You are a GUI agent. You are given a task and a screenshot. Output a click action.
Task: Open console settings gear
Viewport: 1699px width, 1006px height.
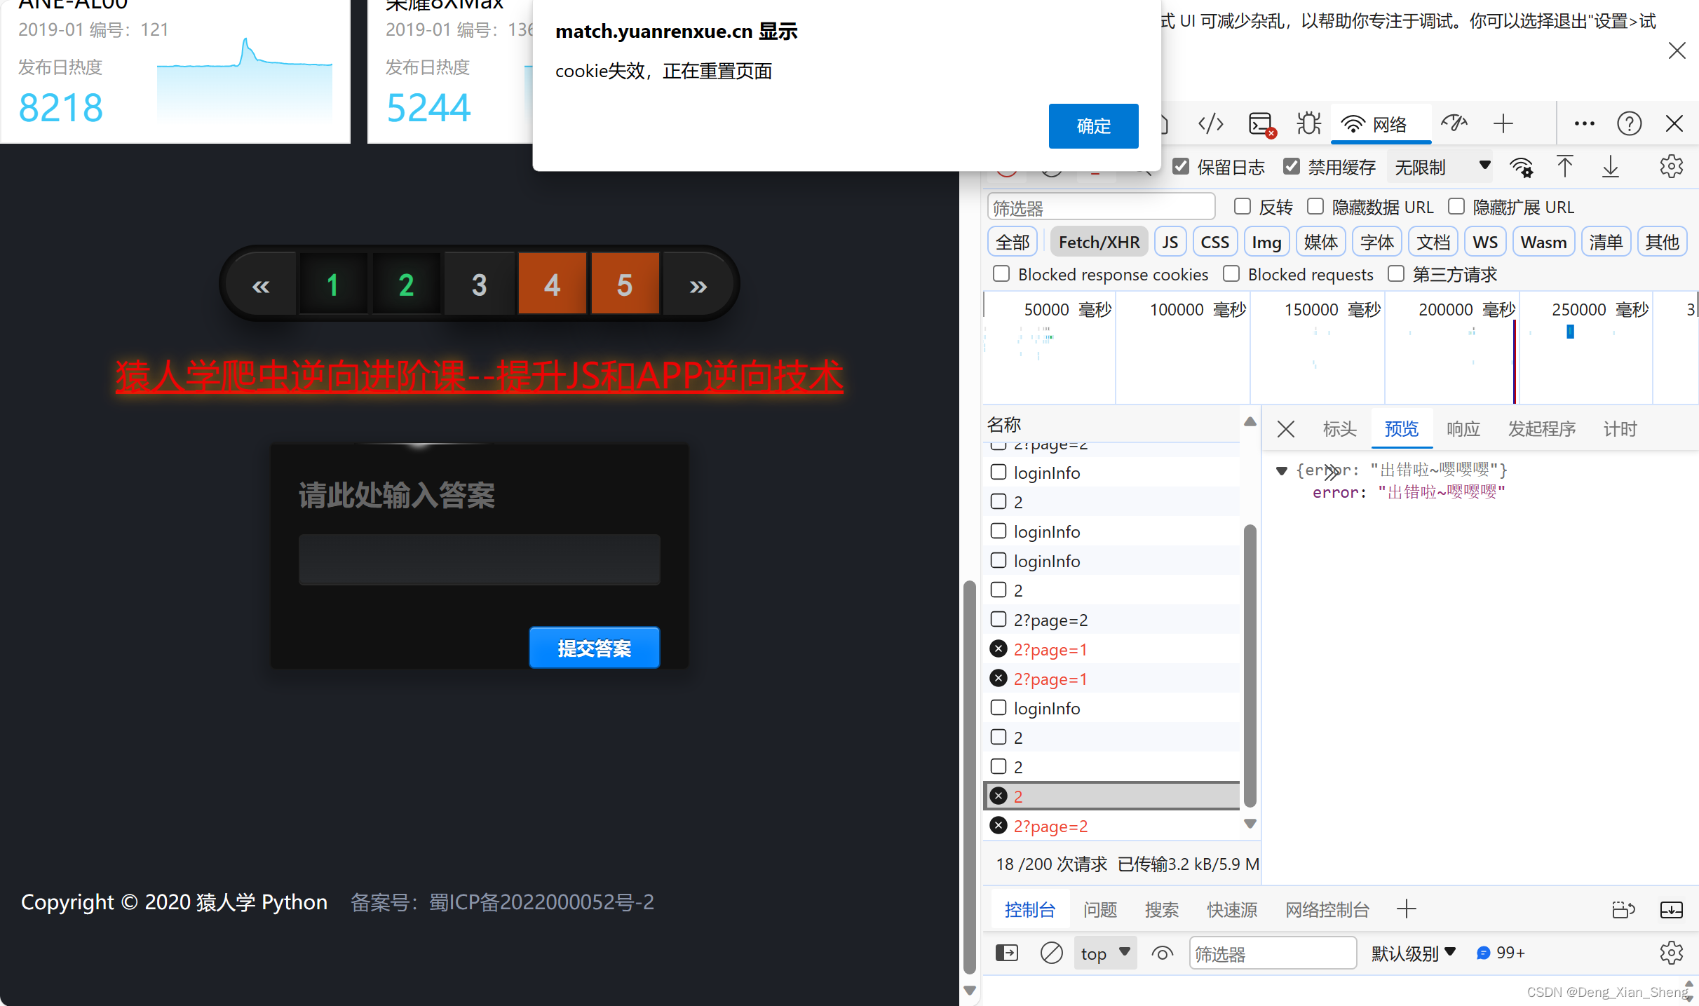(x=1671, y=953)
